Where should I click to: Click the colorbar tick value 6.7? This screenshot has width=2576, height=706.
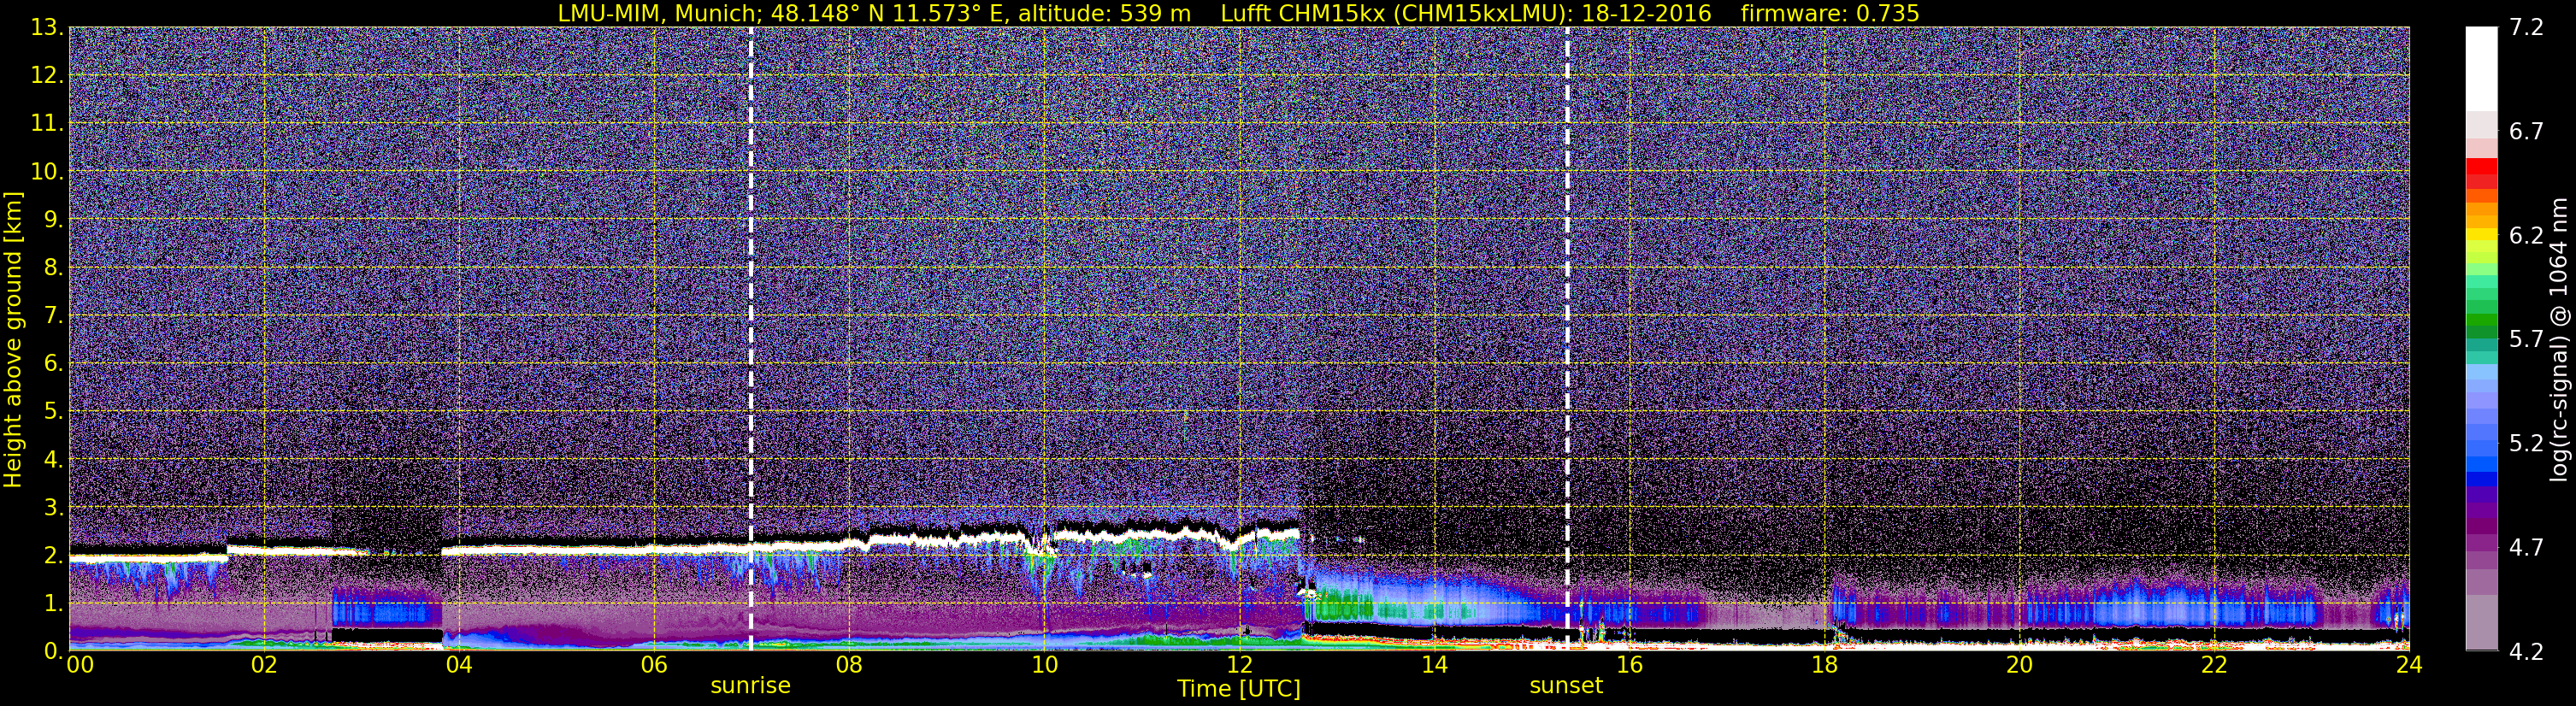tap(2526, 132)
